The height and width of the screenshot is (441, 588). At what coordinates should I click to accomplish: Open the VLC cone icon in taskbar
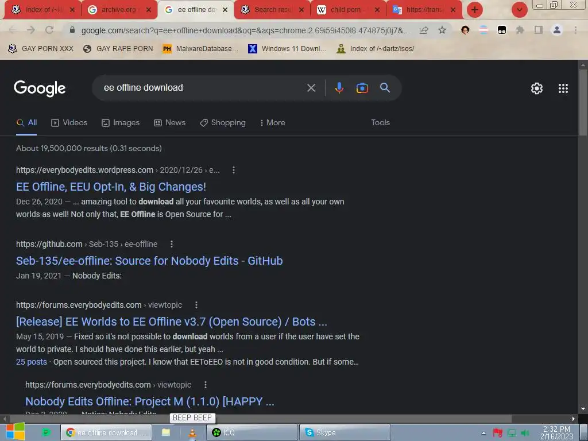pos(192,432)
